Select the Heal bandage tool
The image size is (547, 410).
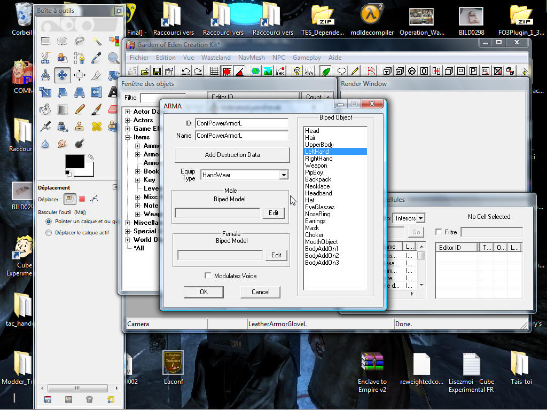click(x=97, y=126)
